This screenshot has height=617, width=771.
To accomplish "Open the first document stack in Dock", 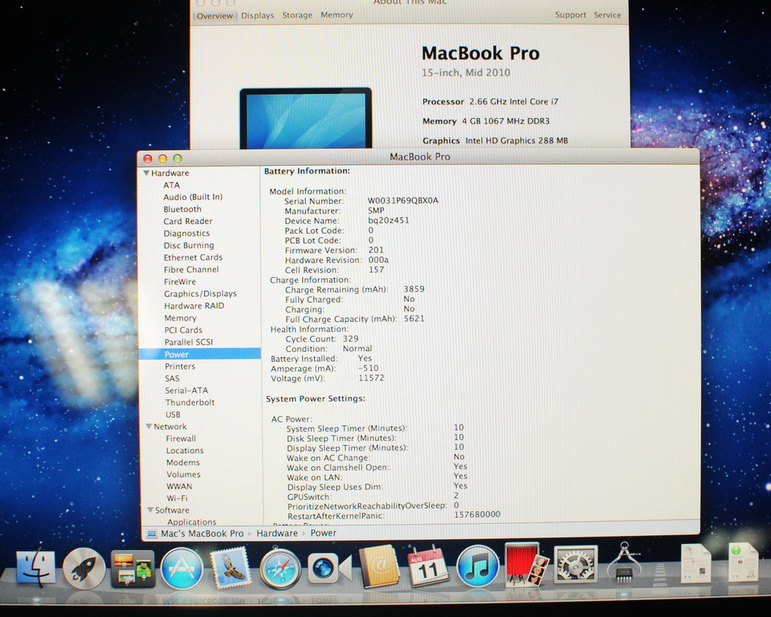I will pos(696,564).
